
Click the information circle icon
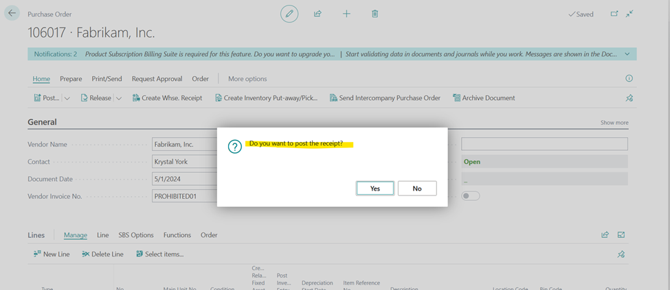click(629, 78)
